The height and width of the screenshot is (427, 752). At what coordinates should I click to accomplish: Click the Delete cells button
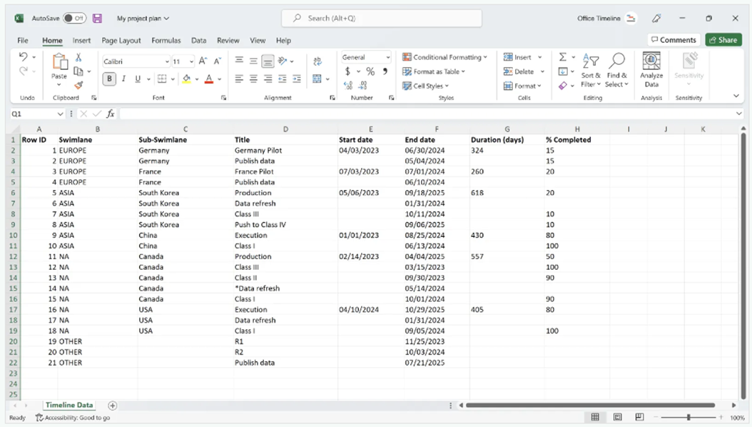coord(519,71)
